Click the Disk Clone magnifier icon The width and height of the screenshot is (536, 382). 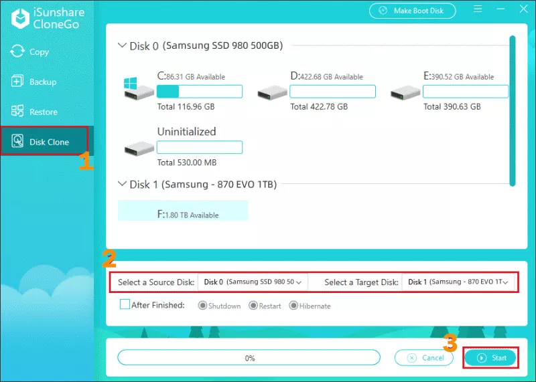pos(17,140)
